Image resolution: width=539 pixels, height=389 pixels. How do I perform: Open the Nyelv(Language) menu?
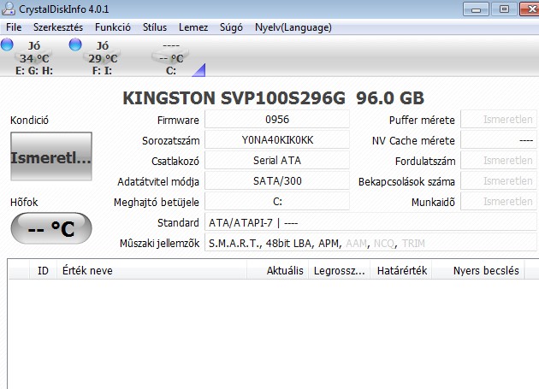coord(293,27)
